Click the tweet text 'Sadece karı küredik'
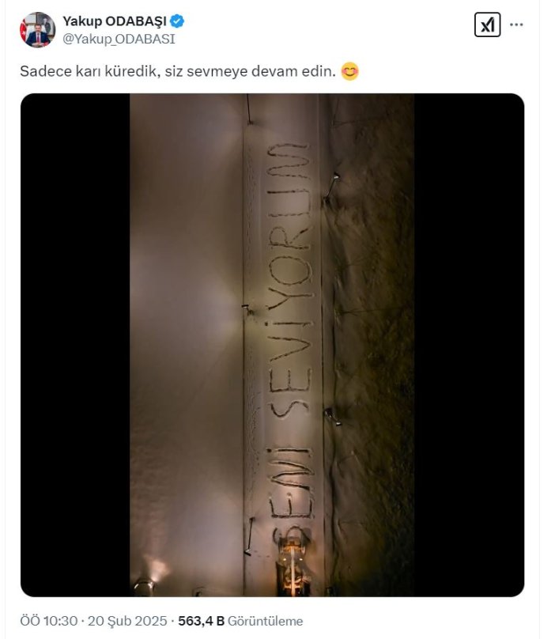This screenshot has height=639, width=555. click(88, 71)
